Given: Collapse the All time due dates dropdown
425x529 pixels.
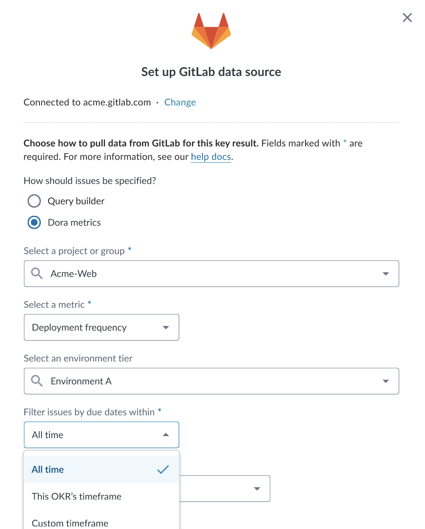Looking at the screenshot, I should pyautogui.click(x=101, y=435).
